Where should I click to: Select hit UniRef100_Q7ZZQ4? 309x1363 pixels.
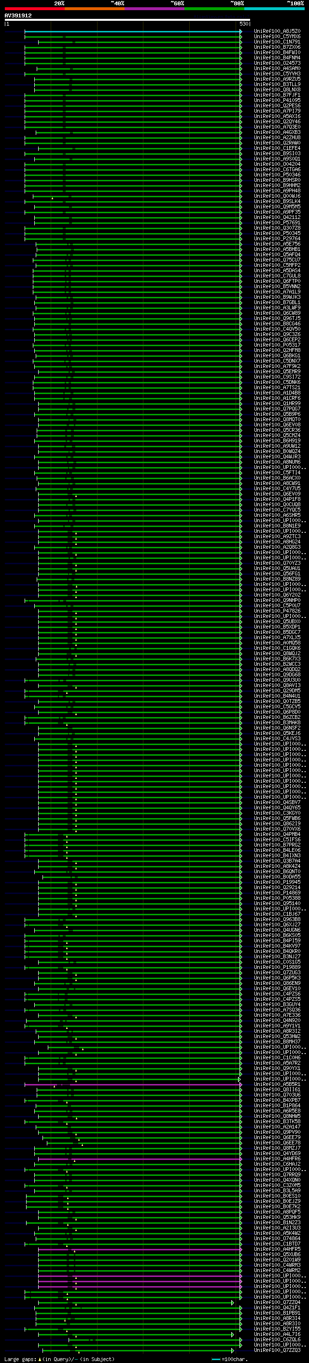pyautogui.click(x=277, y=1302)
